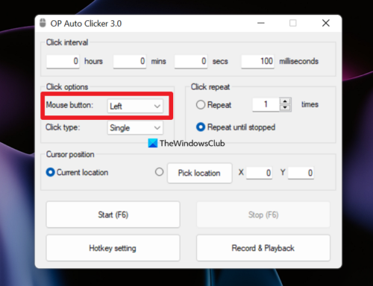Click the 'milliseconds' label
373x286 pixels.
tap(298, 61)
